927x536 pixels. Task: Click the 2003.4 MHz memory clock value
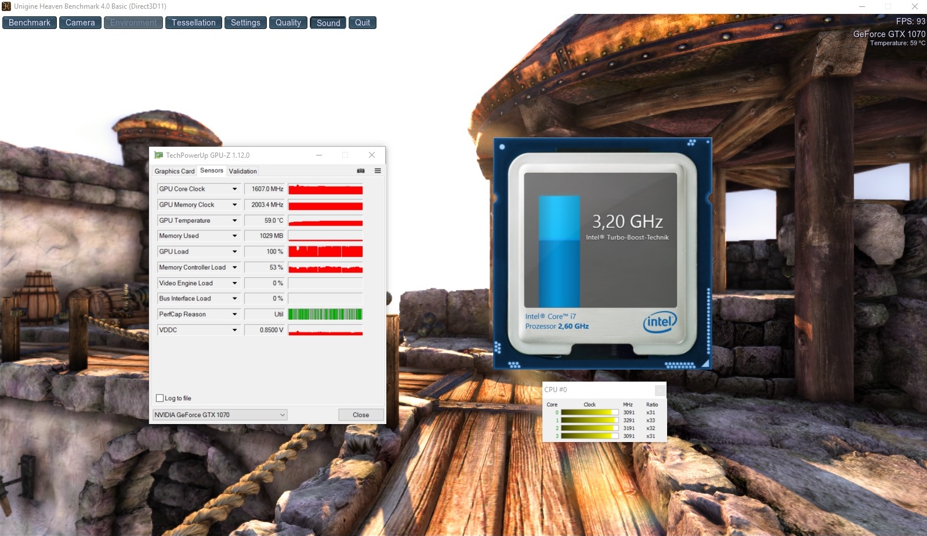click(x=265, y=205)
